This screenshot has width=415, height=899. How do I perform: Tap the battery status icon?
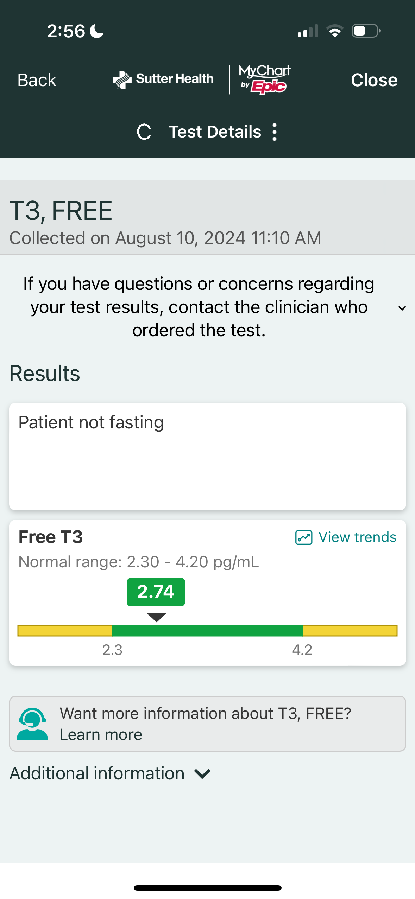[366, 31]
